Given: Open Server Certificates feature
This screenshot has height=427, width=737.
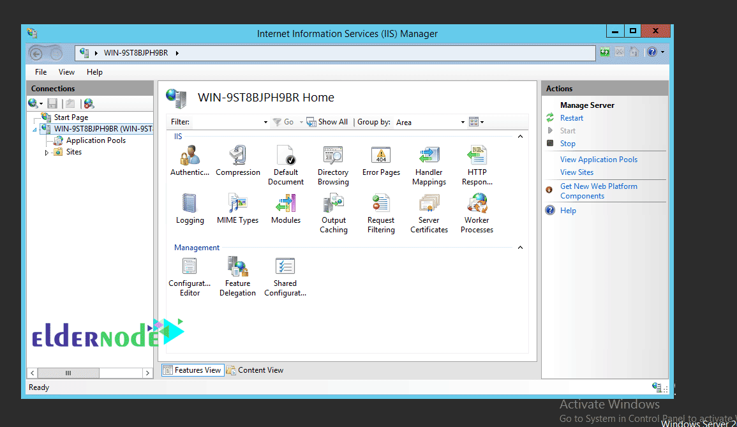Looking at the screenshot, I should point(429,213).
